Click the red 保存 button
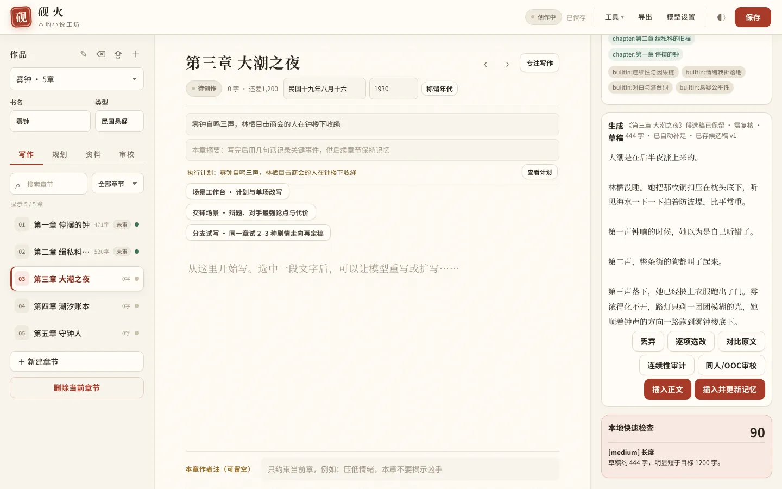This screenshot has height=489, width=782. click(753, 17)
